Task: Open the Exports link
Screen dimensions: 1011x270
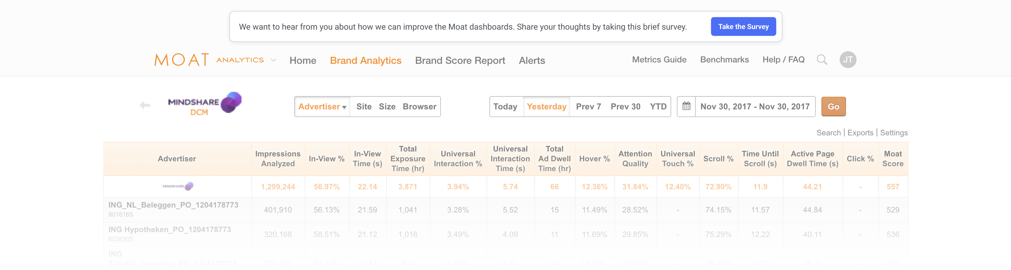Action: pos(860,133)
